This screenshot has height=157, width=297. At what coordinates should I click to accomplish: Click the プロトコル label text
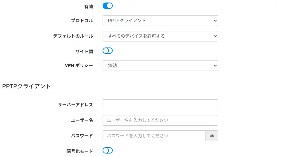point(82,21)
